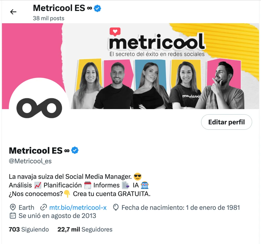Click the verified badge beside the profile name
261x244 pixels.
(x=75, y=150)
